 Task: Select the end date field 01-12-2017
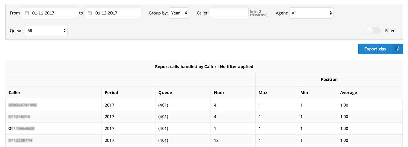pos(116,13)
